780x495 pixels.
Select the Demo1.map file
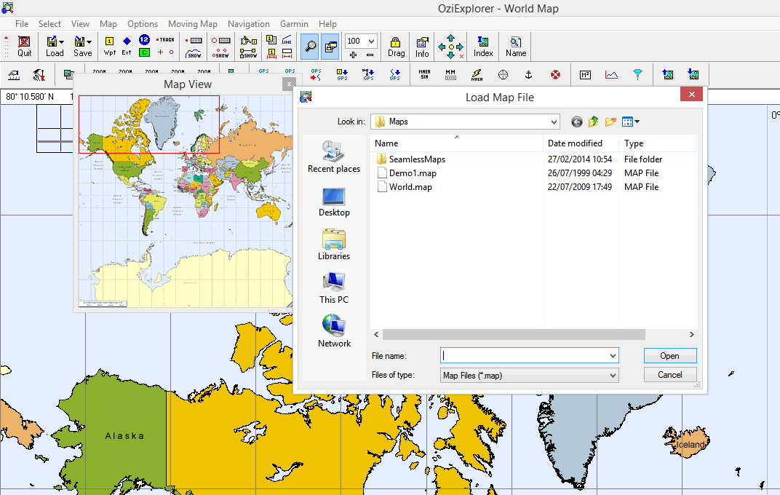point(413,173)
